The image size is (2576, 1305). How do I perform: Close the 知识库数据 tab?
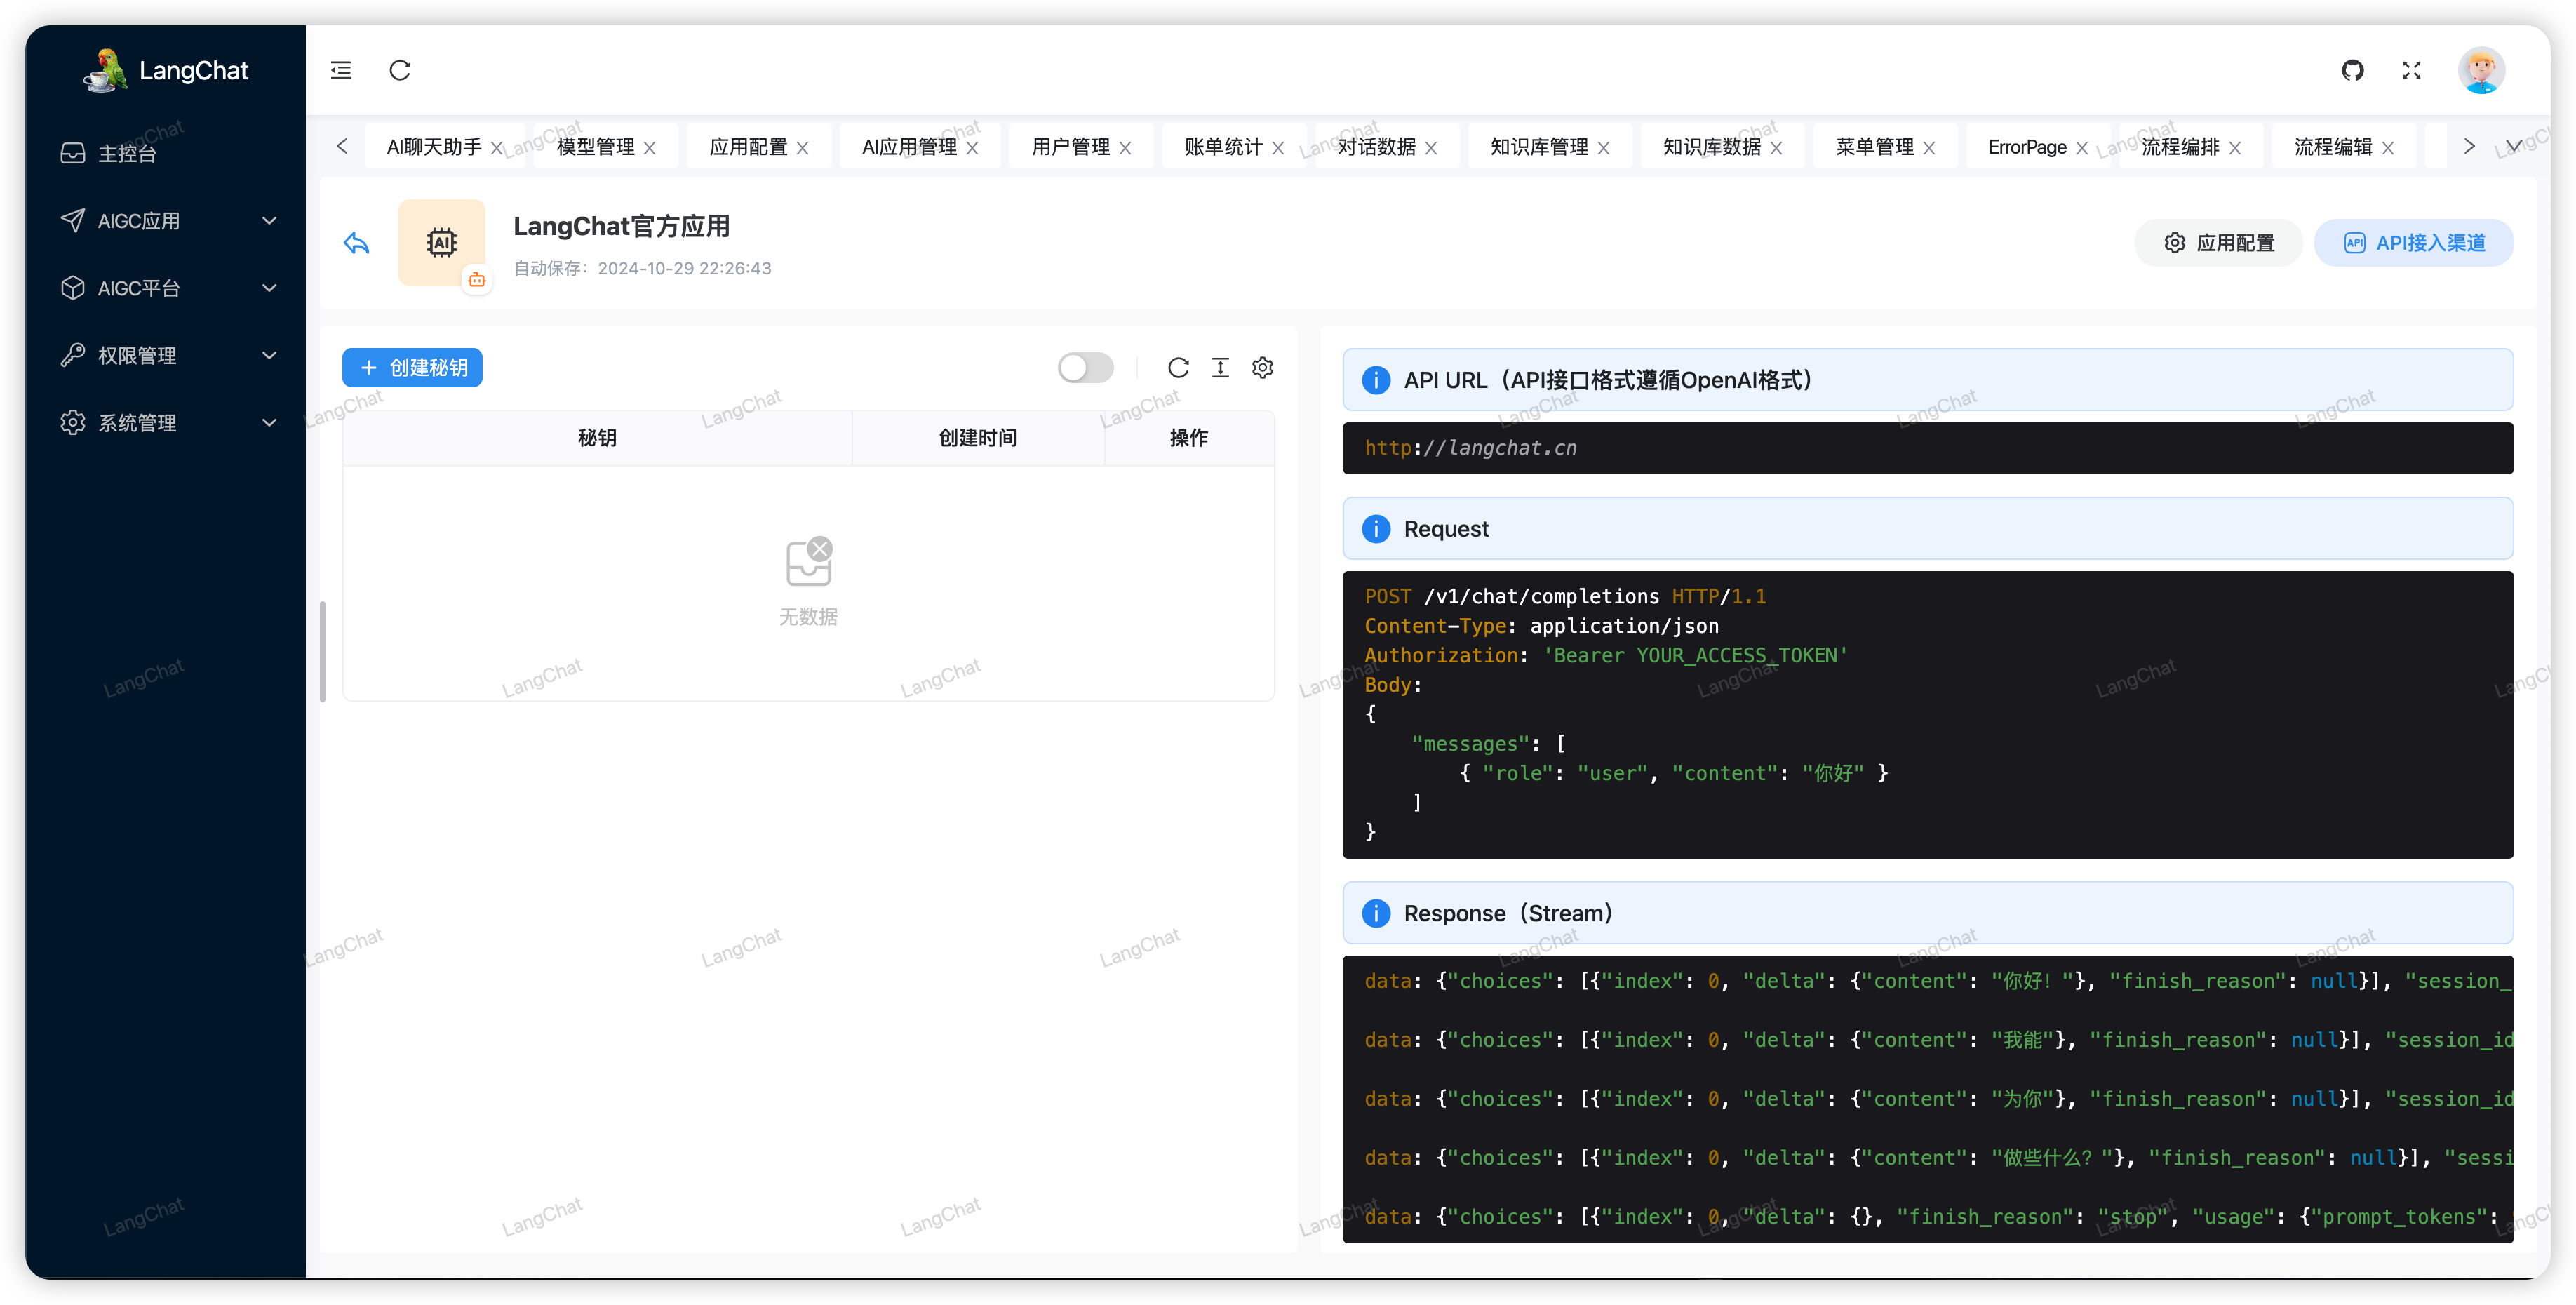[x=1777, y=148]
